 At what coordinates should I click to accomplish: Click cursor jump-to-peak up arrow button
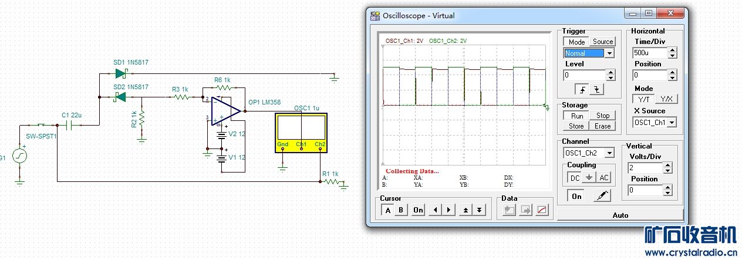[x=466, y=210]
